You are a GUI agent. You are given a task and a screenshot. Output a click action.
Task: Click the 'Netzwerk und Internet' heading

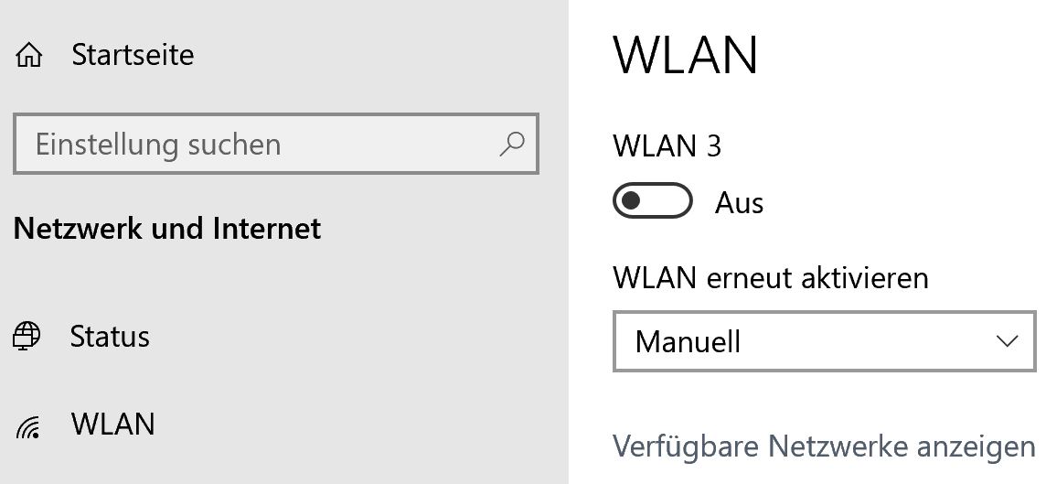(166, 229)
